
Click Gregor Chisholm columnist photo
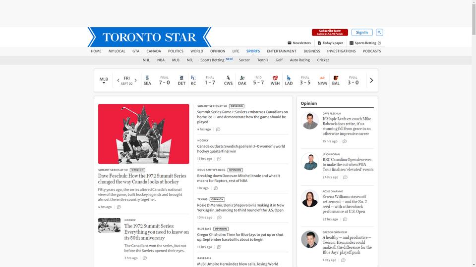click(x=309, y=239)
